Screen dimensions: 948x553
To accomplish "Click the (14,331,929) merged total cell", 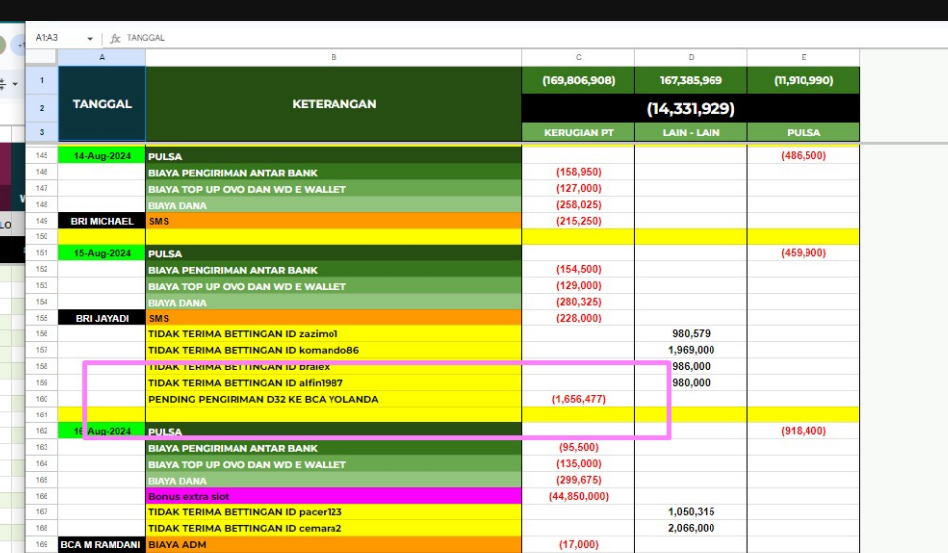I will tap(691, 108).
